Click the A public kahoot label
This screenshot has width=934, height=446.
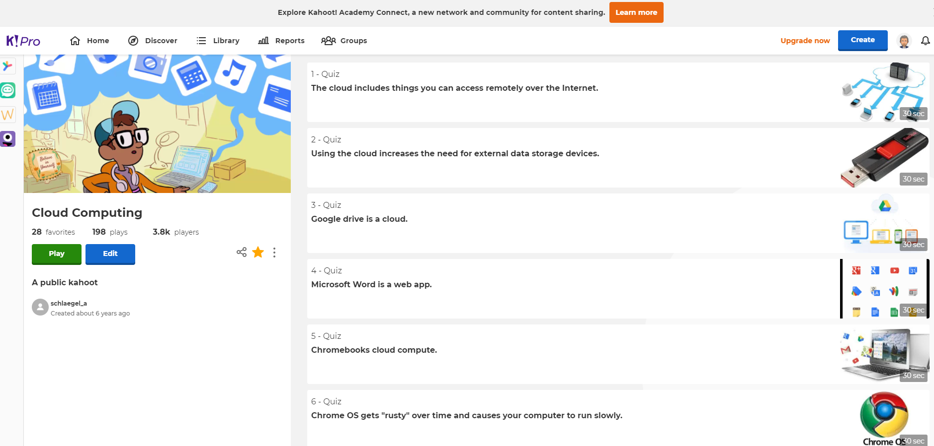point(65,282)
